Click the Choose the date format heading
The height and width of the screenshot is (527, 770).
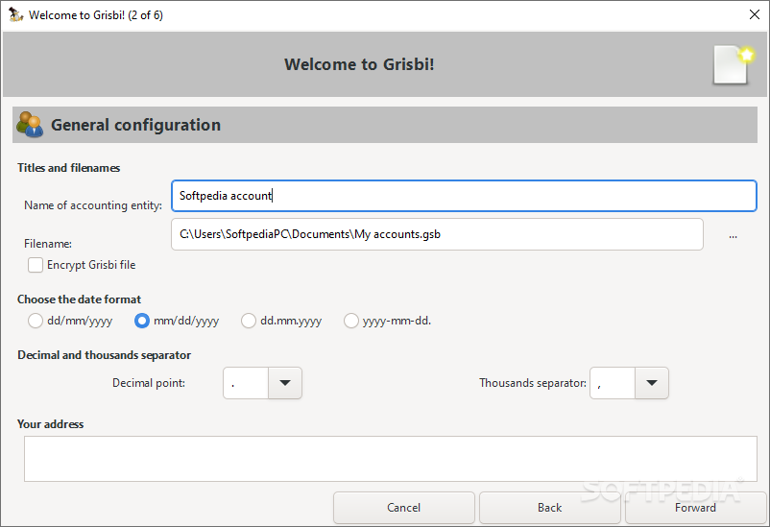(x=79, y=299)
